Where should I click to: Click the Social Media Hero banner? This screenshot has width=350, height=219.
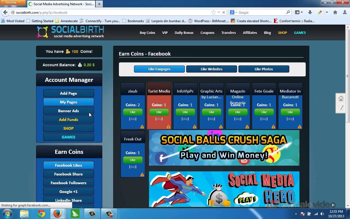click(224, 189)
